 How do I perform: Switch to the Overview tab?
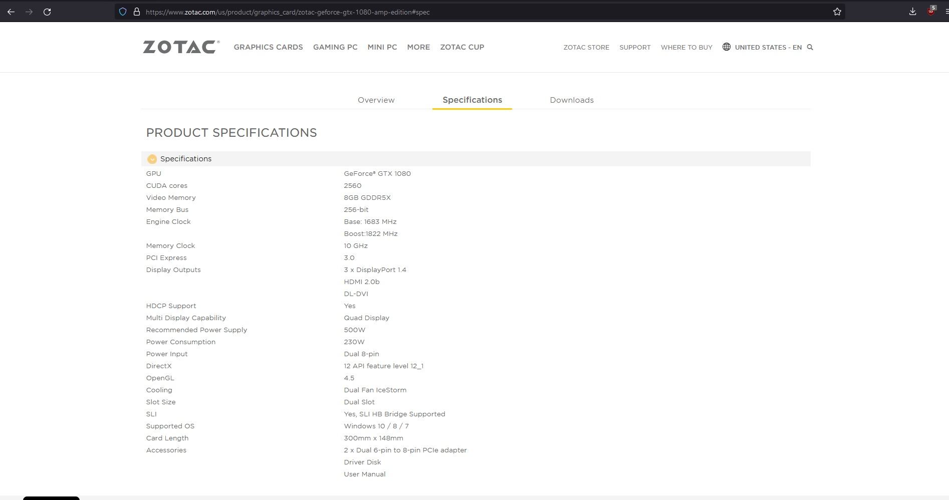pos(376,100)
